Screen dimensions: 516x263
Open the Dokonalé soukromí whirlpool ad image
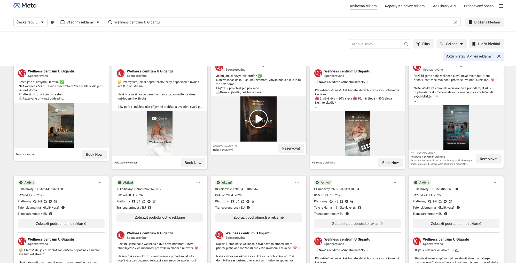point(456,127)
